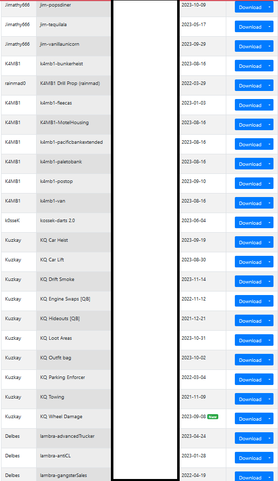Download lambra-advancedTrucker
The width and height of the screenshot is (278, 481).
point(250,439)
